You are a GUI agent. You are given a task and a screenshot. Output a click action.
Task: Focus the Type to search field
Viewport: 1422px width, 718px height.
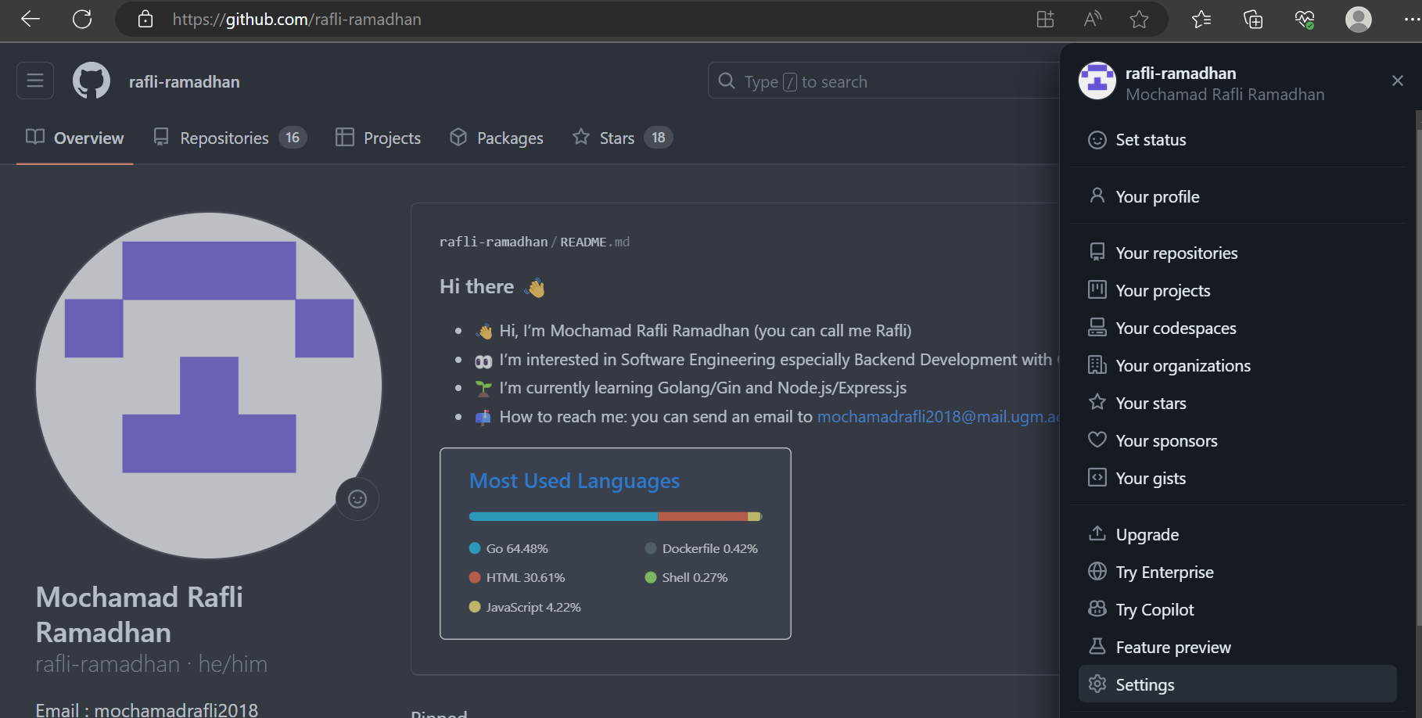click(884, 81)
